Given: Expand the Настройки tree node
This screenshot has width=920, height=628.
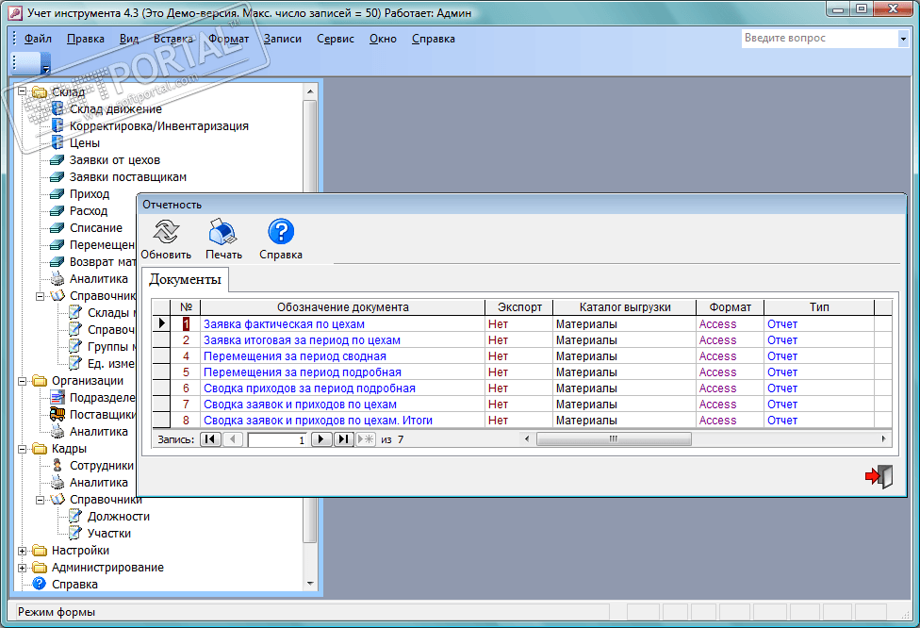Looking at the screenshot, I should tap(23, 551).
